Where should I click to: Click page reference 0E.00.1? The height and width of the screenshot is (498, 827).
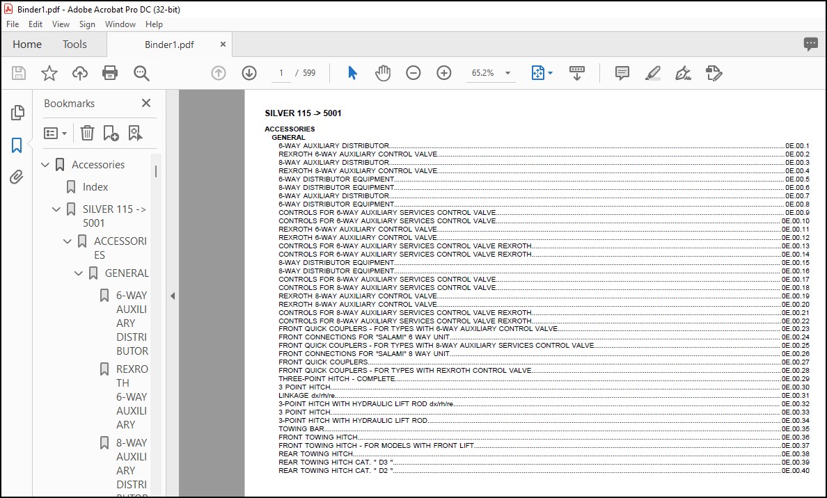coord(797,146)
